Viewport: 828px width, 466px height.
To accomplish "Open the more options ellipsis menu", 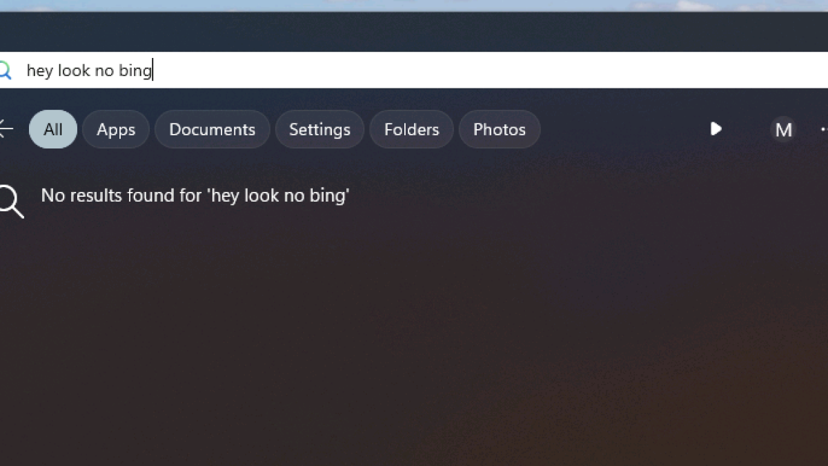I will click(x=824, y=129).
